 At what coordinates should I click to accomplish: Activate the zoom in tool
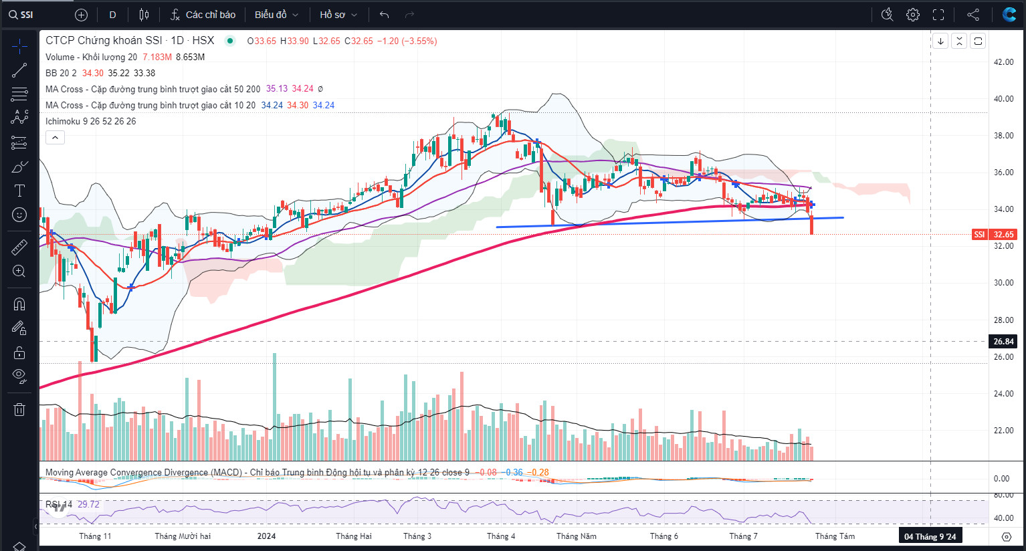(x=19, y=271)
